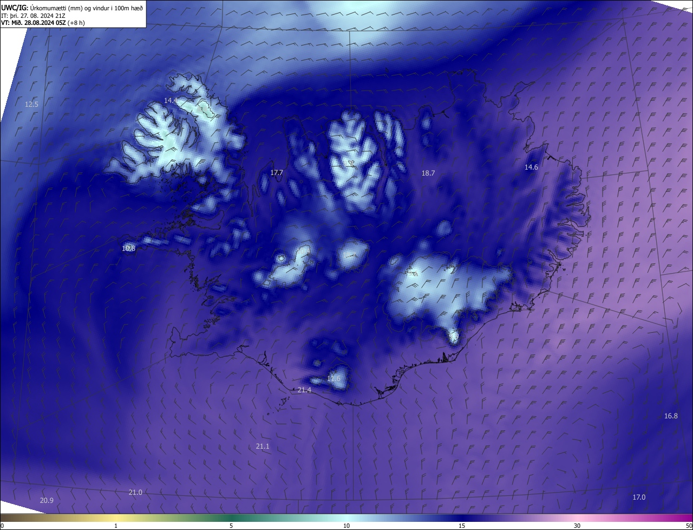Click the 11.6 value label on the map
This screenshot has height=530, width=693.
tap(334, 378)
